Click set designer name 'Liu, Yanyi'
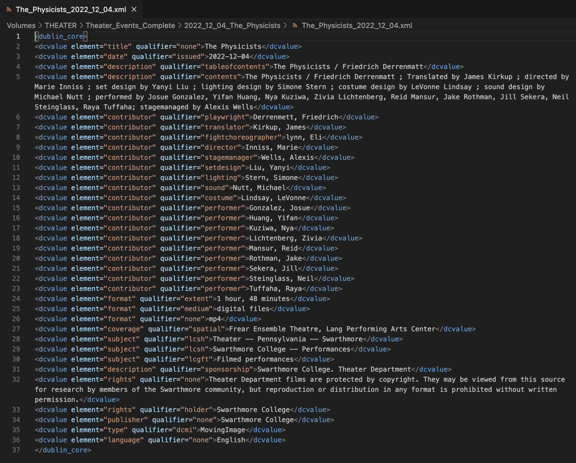Image resolution: width=576 pixels, height=463 pixels. 269,168
